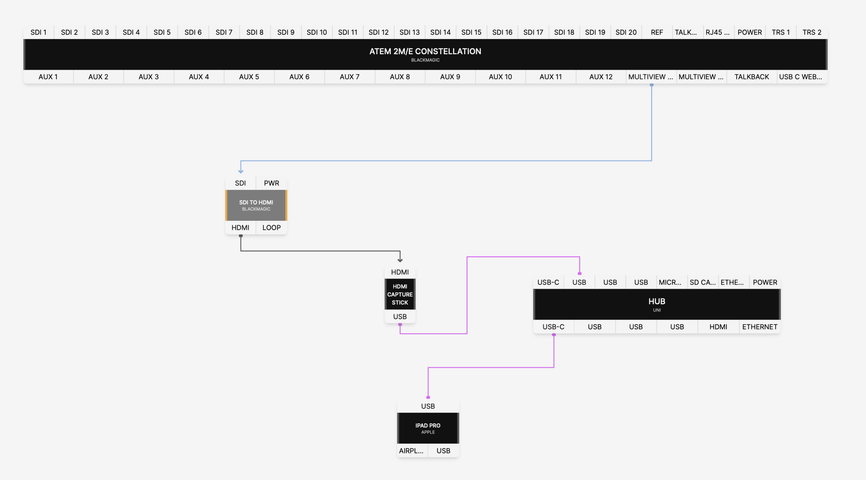Viewport: 866px width, 480px height.
Task: Select the ATEM 2M/E Constellation device block
Action: tap(425, 54)
